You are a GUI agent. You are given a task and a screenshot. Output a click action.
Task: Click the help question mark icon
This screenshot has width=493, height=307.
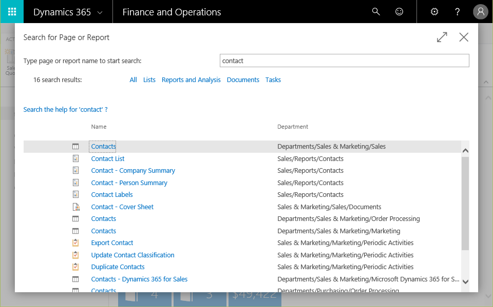click(457, 12)
